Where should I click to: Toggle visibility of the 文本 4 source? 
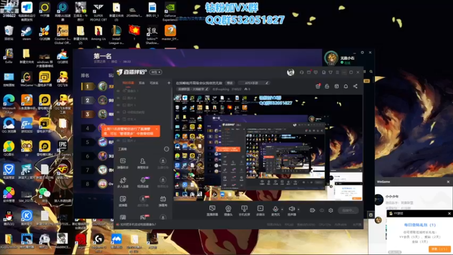click(x=118, y=119)
